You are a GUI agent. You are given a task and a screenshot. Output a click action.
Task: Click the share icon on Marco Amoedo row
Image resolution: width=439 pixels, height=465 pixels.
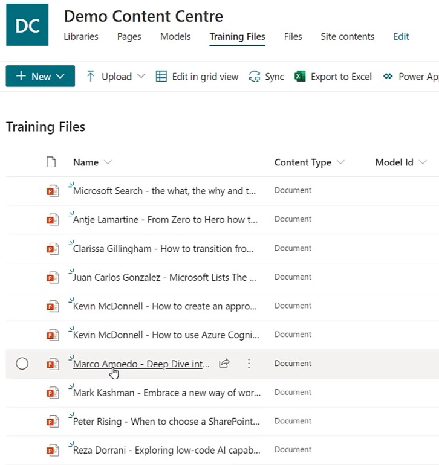(x=224, y=364)
